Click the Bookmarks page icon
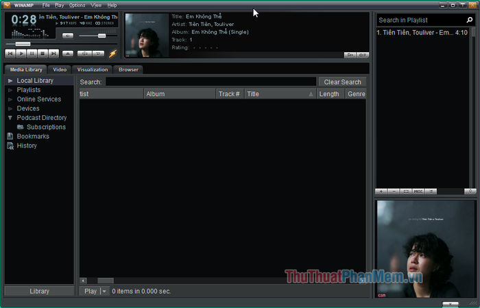The image size is (480, 308). pos(10,137)
